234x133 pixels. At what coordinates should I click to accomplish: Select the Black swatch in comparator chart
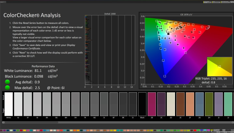[x=142, y=104]
